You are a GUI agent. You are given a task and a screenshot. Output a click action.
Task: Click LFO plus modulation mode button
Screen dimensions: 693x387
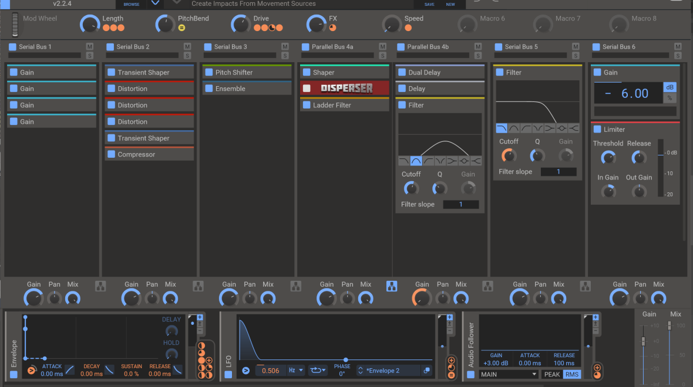449,317
